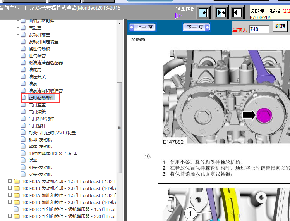Open 油压开关 document
290x221 pixels.
coord(37,77)
